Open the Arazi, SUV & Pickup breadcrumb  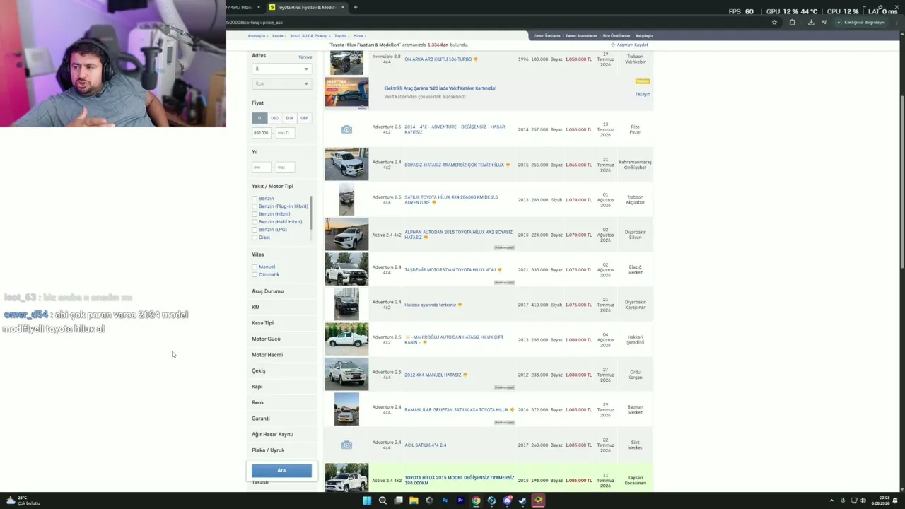(309, 36)
